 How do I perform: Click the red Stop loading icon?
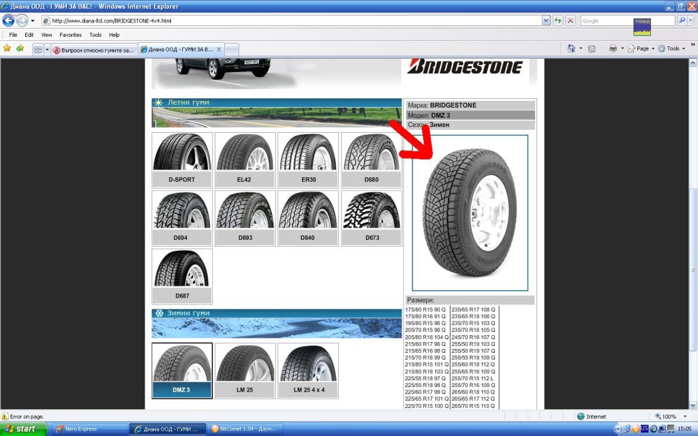[x=571, y=20]
